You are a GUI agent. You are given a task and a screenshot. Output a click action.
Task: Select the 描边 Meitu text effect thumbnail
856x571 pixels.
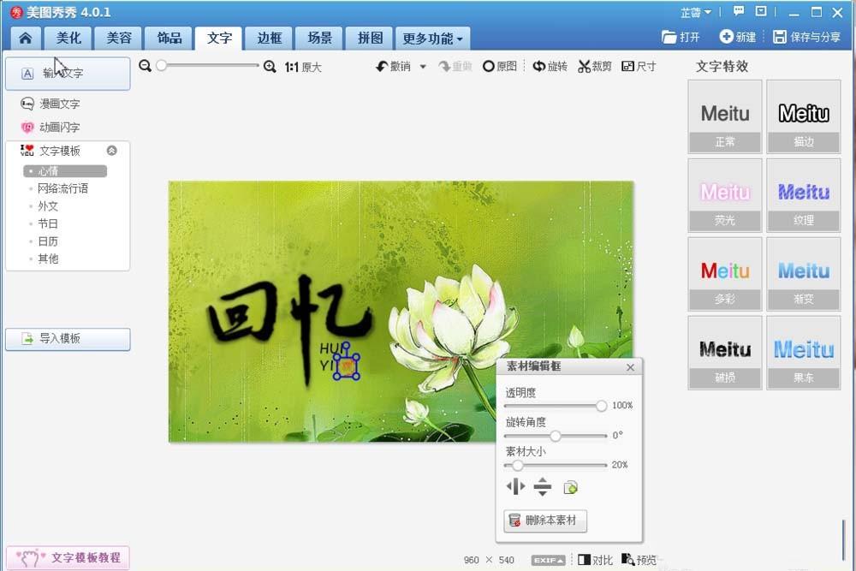click(x=804, y=116)
